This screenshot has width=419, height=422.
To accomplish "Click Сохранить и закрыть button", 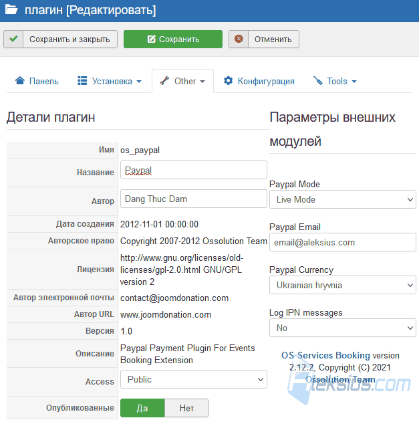I will pos(61,39).
